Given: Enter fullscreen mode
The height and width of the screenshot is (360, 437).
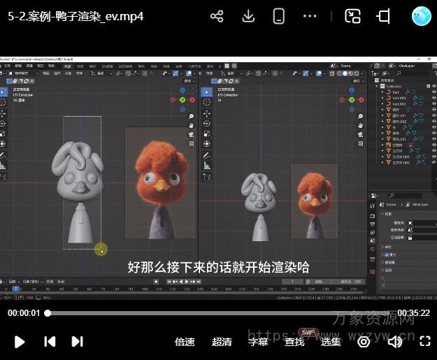Looking at the screenshot, I should pos(425,342).
